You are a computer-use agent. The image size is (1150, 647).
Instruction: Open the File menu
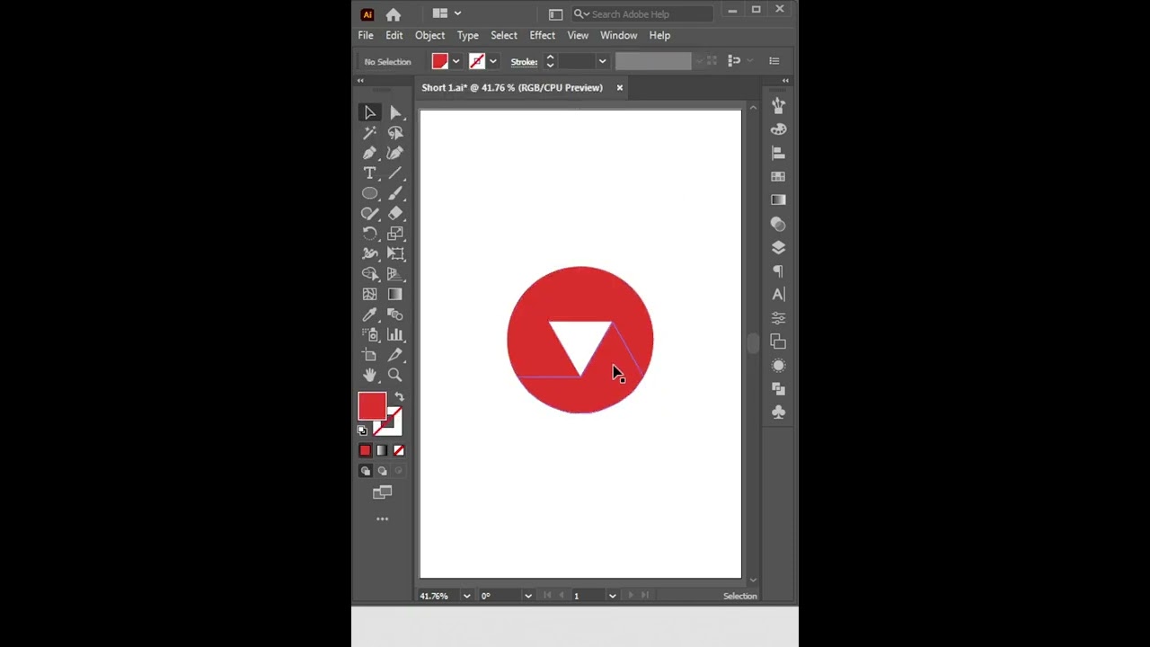point(366,35)
